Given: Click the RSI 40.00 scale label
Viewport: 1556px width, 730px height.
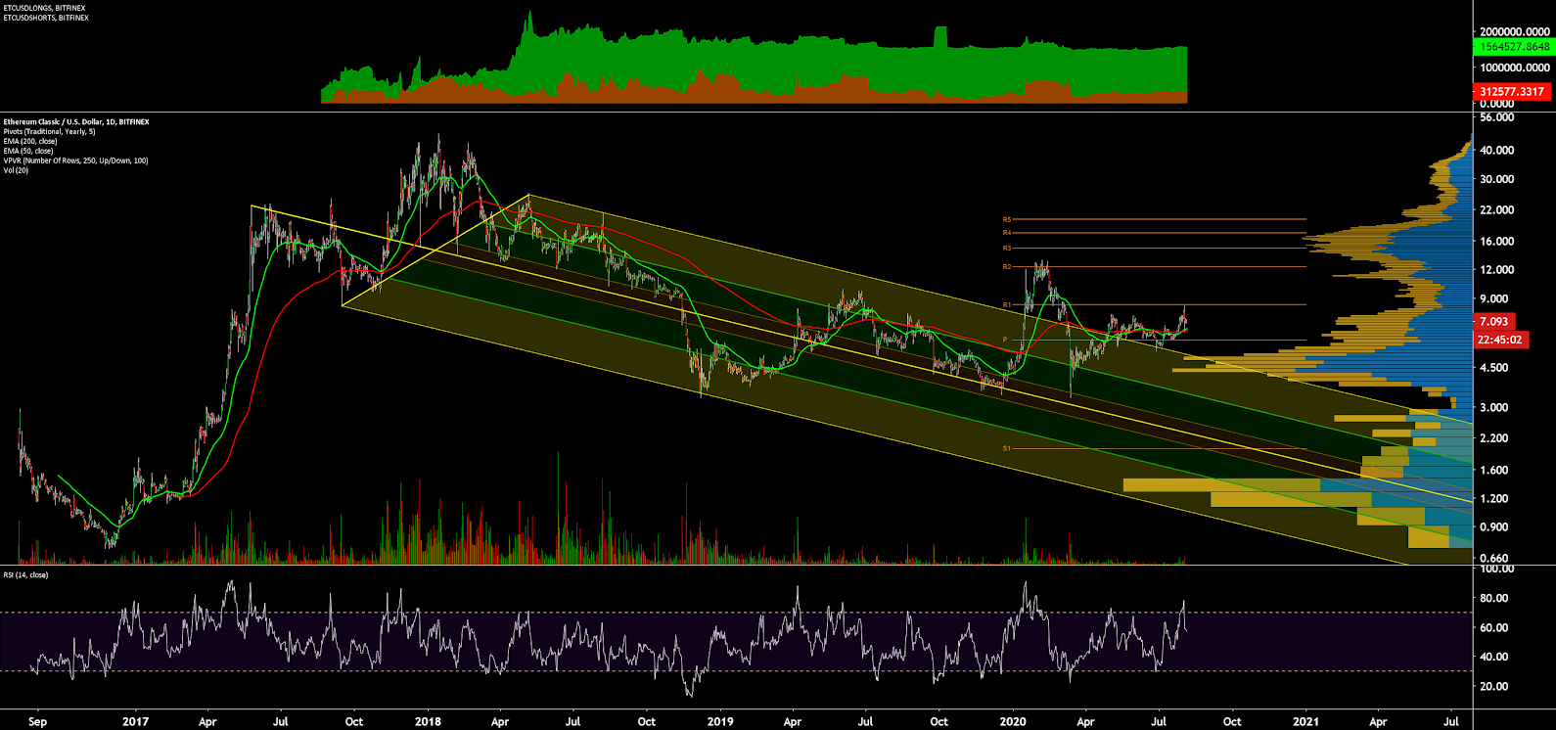Looking at the screenshot, I should pyautogui.click(x=1494, y=657).
